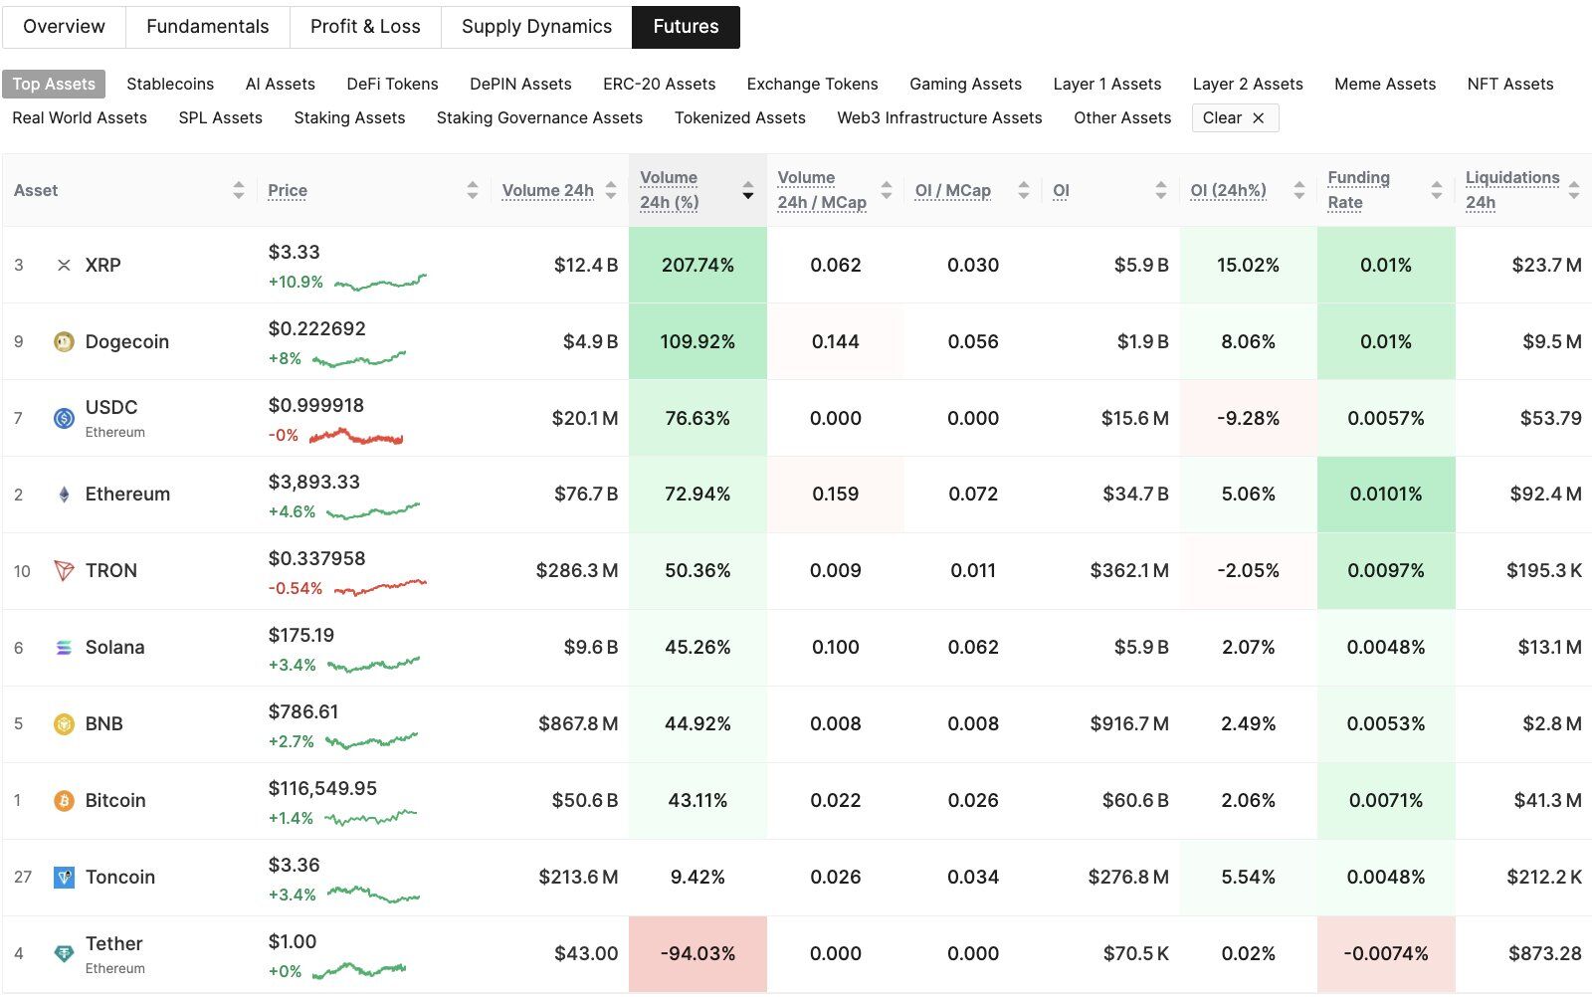Image resolution: width=1592 pixels, height=997 pixels.
Task: Open the Price column sort control
Action: (x=472, y=190)
